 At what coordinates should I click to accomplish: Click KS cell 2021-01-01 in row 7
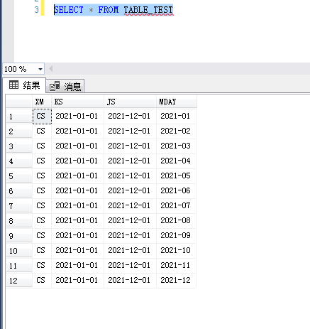[77, 205]
